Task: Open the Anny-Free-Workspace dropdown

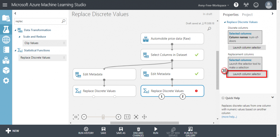Action: tap(213, 5)
